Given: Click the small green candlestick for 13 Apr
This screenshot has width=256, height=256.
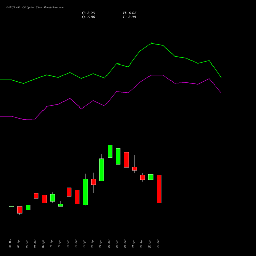Looking at the screenshot, I should pyautogui.click(x=61, y=205).
